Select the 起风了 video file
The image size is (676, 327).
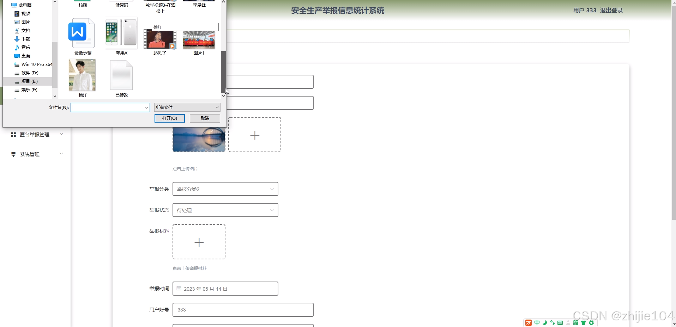[160, 42]
